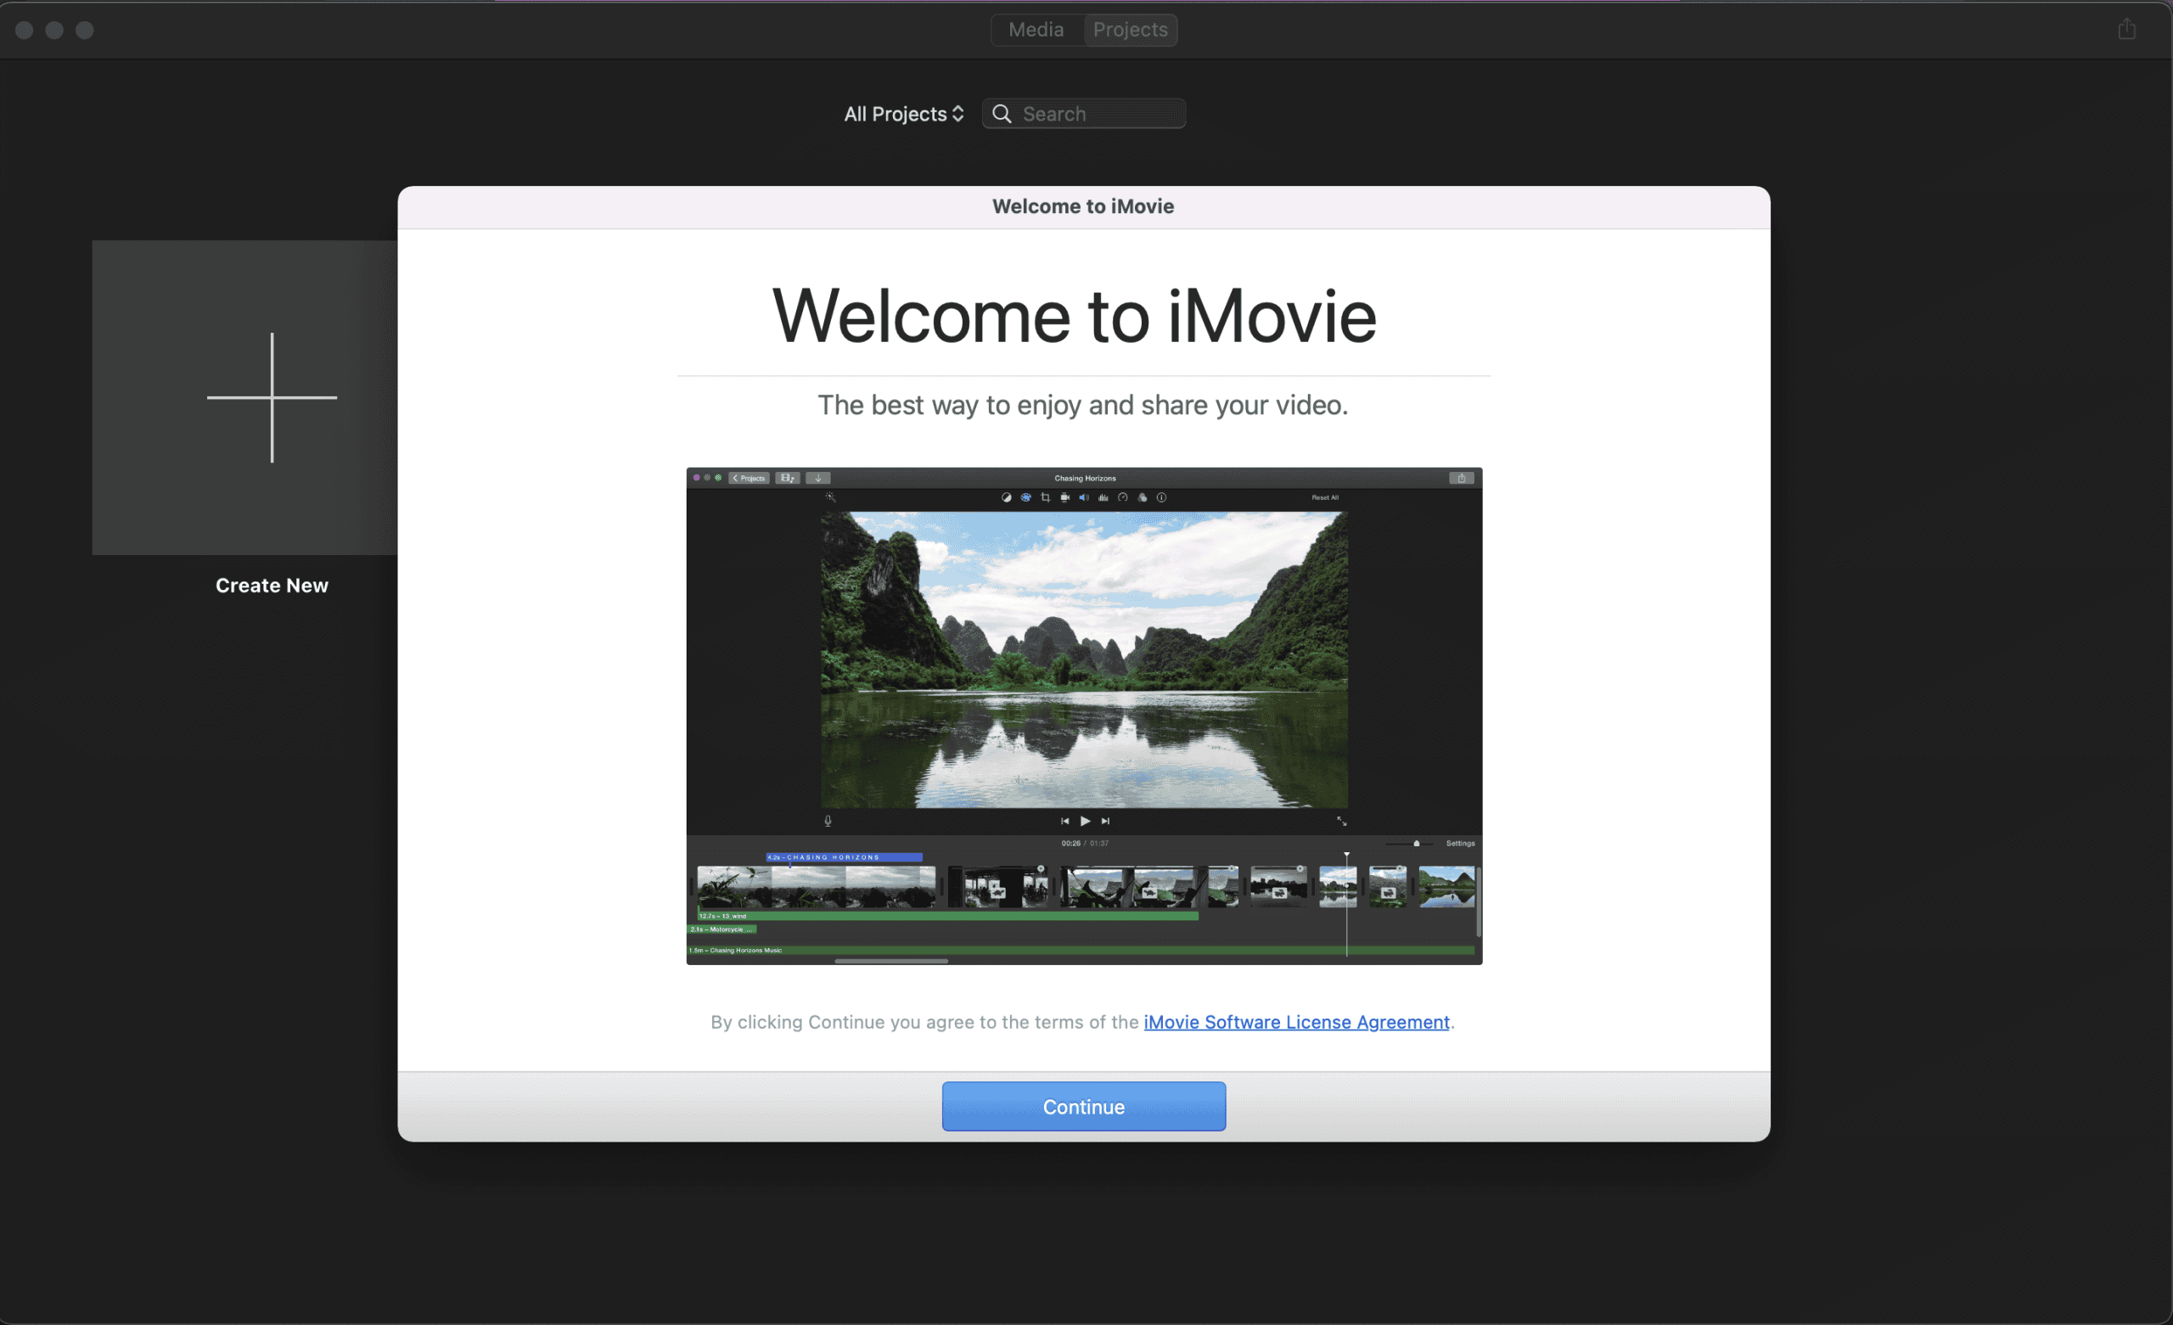Click the microphone voiceover icon in preview
The height and width of the screenshot is (1325, 2173).
pos(828,822)
